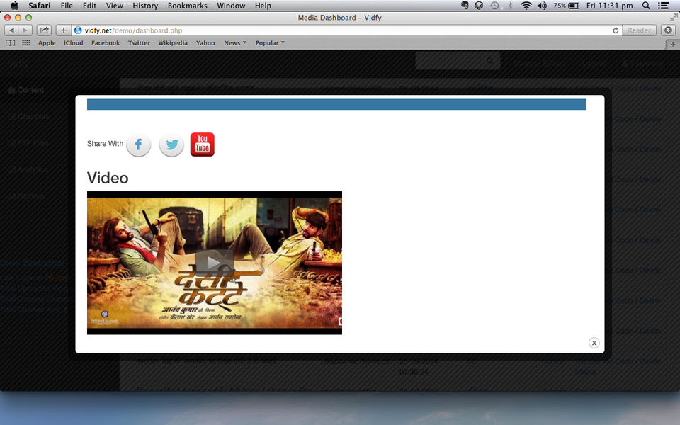This screenshot has width=680, height=425.
Task: Open new tab with plus button
Action: tap(673, 44)
